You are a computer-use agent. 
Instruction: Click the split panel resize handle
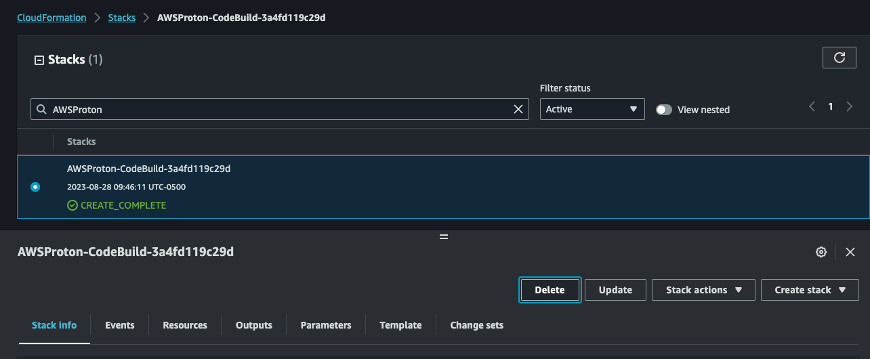coord(444,237)
